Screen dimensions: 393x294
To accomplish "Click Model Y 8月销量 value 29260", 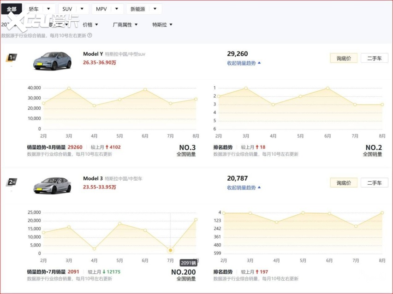I will pyautogui.click(x=75, y=147).
